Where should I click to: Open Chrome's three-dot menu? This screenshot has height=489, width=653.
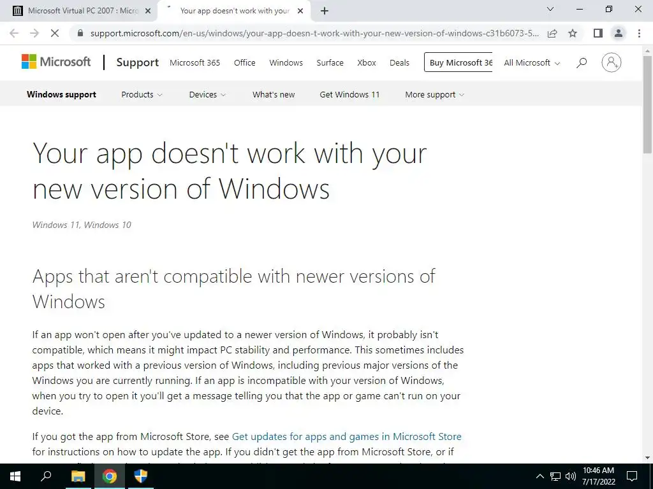click(x=639, y=33)
